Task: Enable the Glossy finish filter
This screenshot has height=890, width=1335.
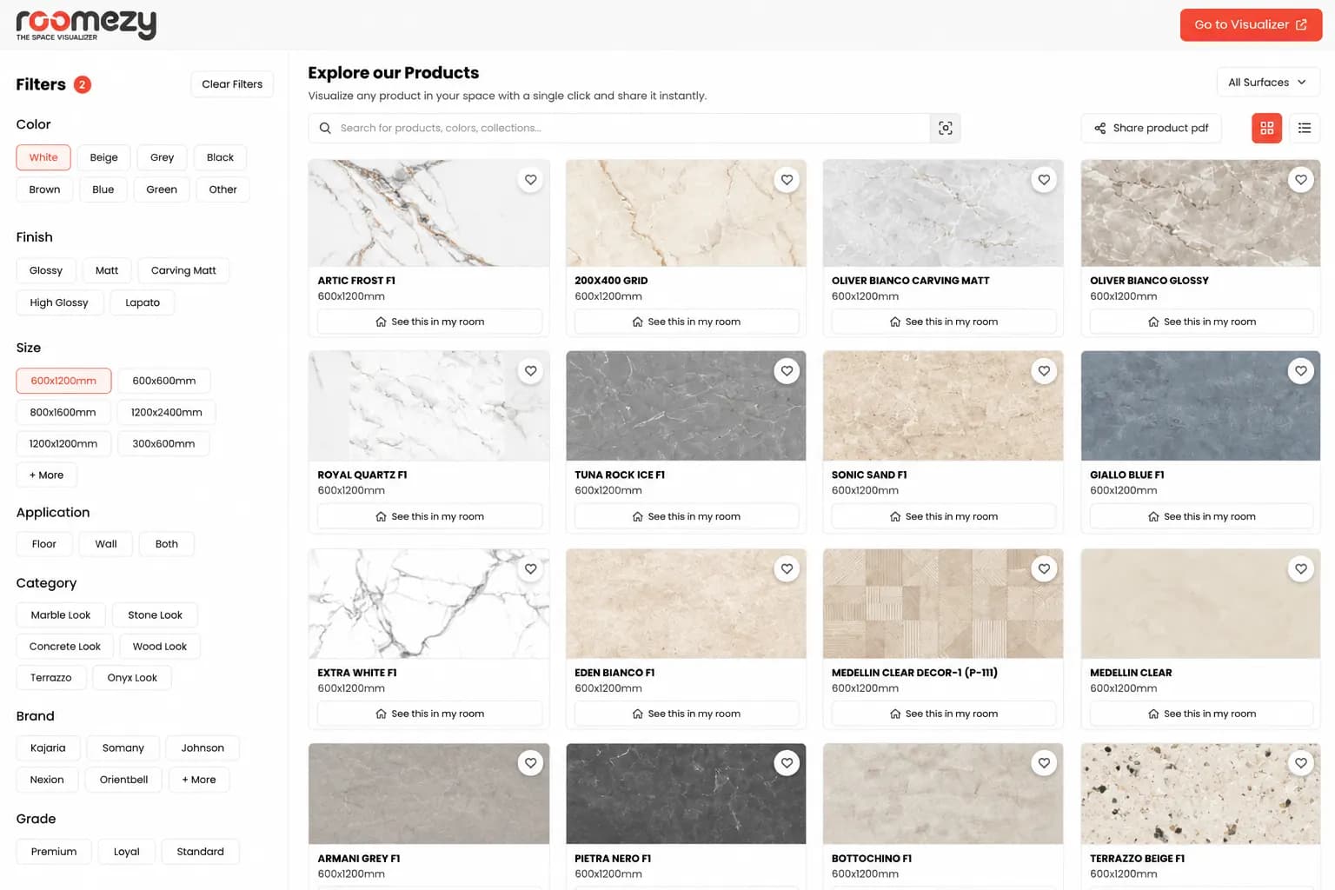Action: click(x=46, y=270)
